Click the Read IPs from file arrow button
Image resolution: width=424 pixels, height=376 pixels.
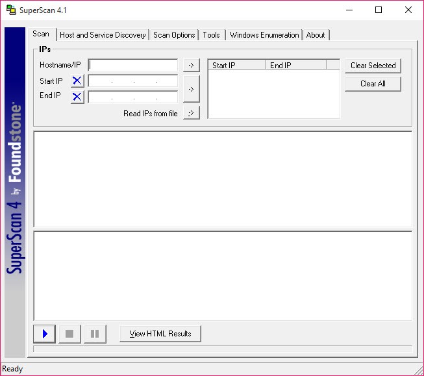[191, 113]
